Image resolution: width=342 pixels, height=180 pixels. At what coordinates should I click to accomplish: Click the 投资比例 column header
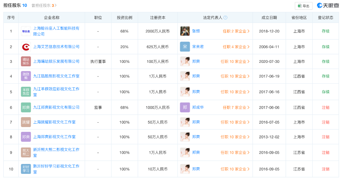(124, 18)
